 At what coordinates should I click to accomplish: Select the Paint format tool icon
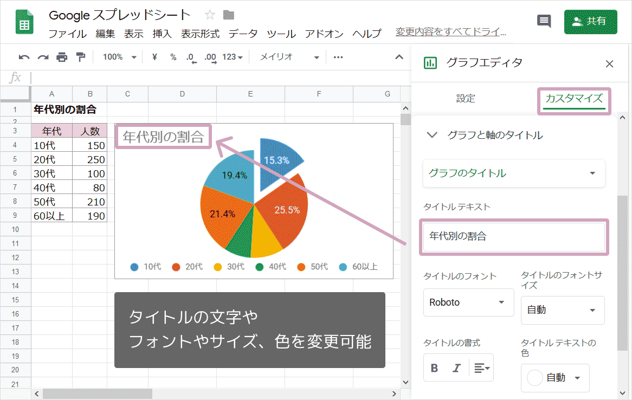pos(80,57)
